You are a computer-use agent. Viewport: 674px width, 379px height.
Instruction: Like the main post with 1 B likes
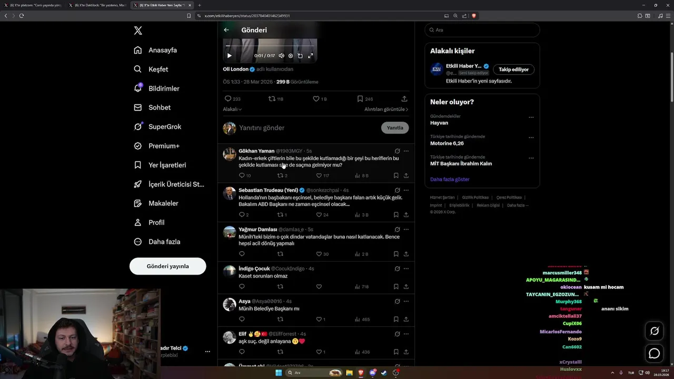pyautogui.click(x=320, y=98)
